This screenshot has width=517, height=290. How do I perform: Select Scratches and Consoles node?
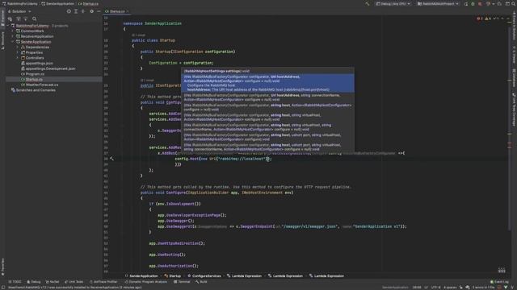pos(36,90)
